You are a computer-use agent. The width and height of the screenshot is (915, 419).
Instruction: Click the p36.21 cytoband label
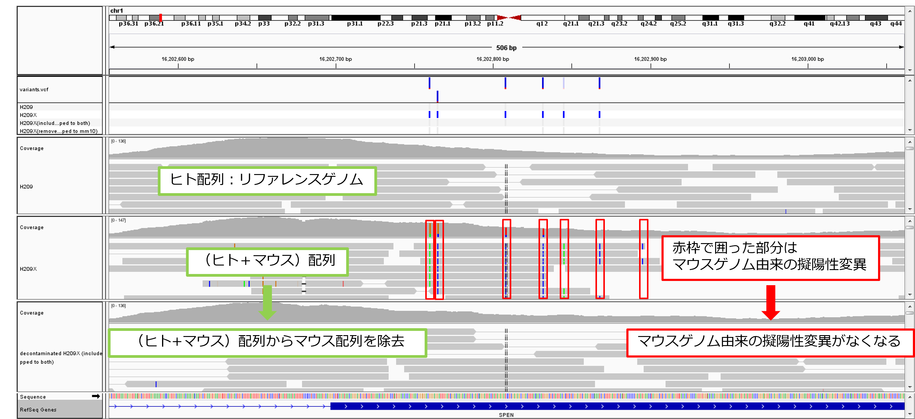[154, 24]
